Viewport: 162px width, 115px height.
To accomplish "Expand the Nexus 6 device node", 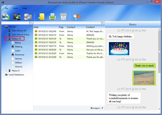I will click(x=6, y=71).
